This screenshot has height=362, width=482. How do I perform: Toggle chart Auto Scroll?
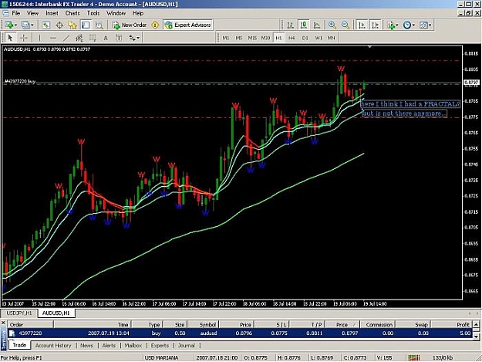[362, 25]
